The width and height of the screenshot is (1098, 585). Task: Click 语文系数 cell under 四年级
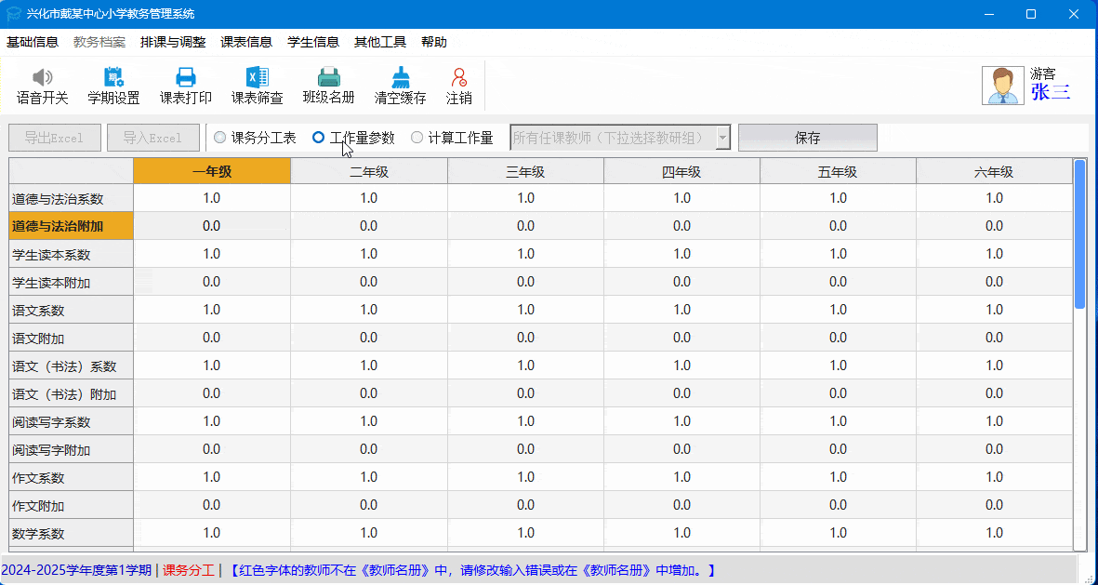[681, 310]
